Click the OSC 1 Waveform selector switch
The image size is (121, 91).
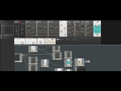[34, 33]
